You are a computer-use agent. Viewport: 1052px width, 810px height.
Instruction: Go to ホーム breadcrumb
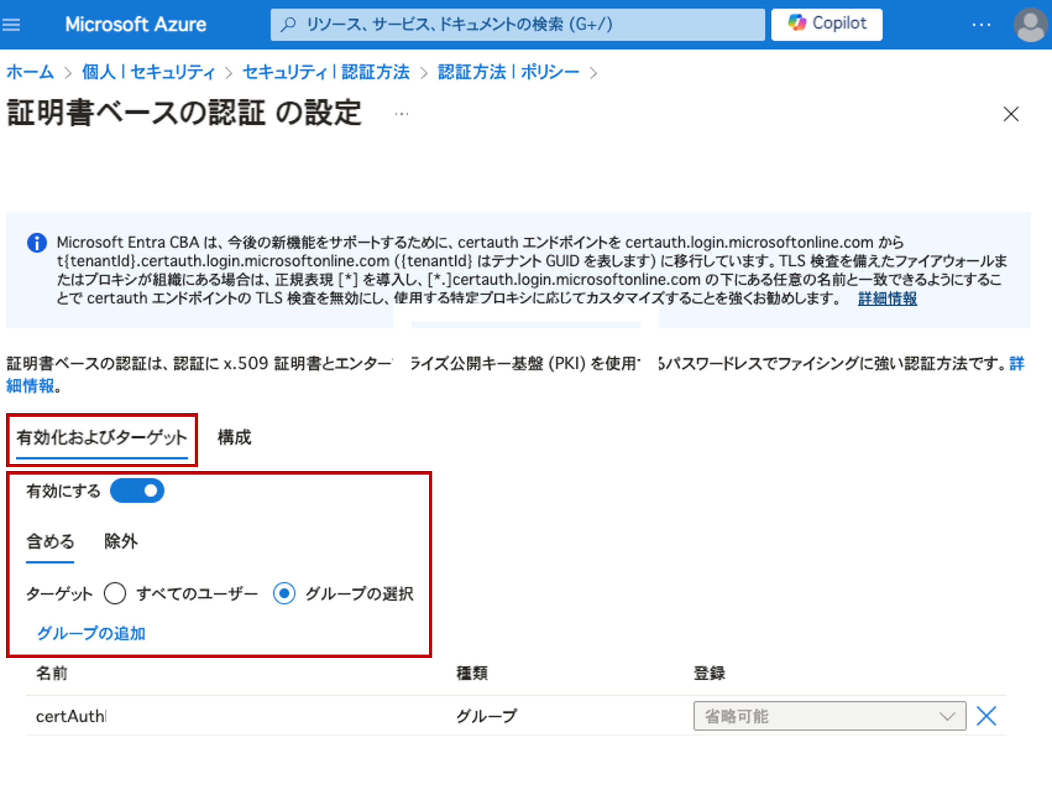30,72
